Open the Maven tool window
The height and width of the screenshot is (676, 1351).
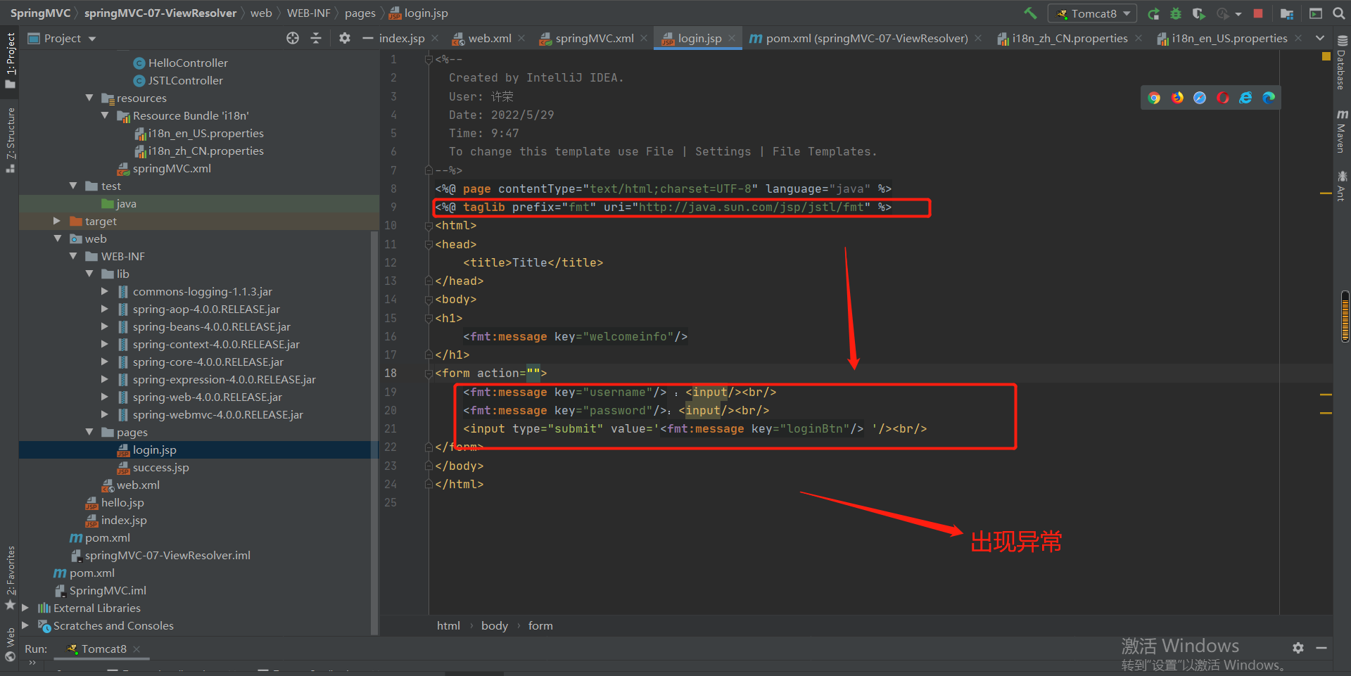1342,131
